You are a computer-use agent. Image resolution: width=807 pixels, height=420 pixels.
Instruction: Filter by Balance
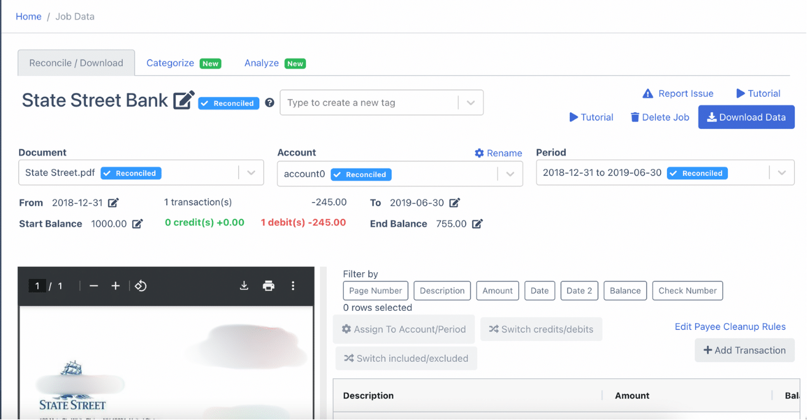coord(625,291)
